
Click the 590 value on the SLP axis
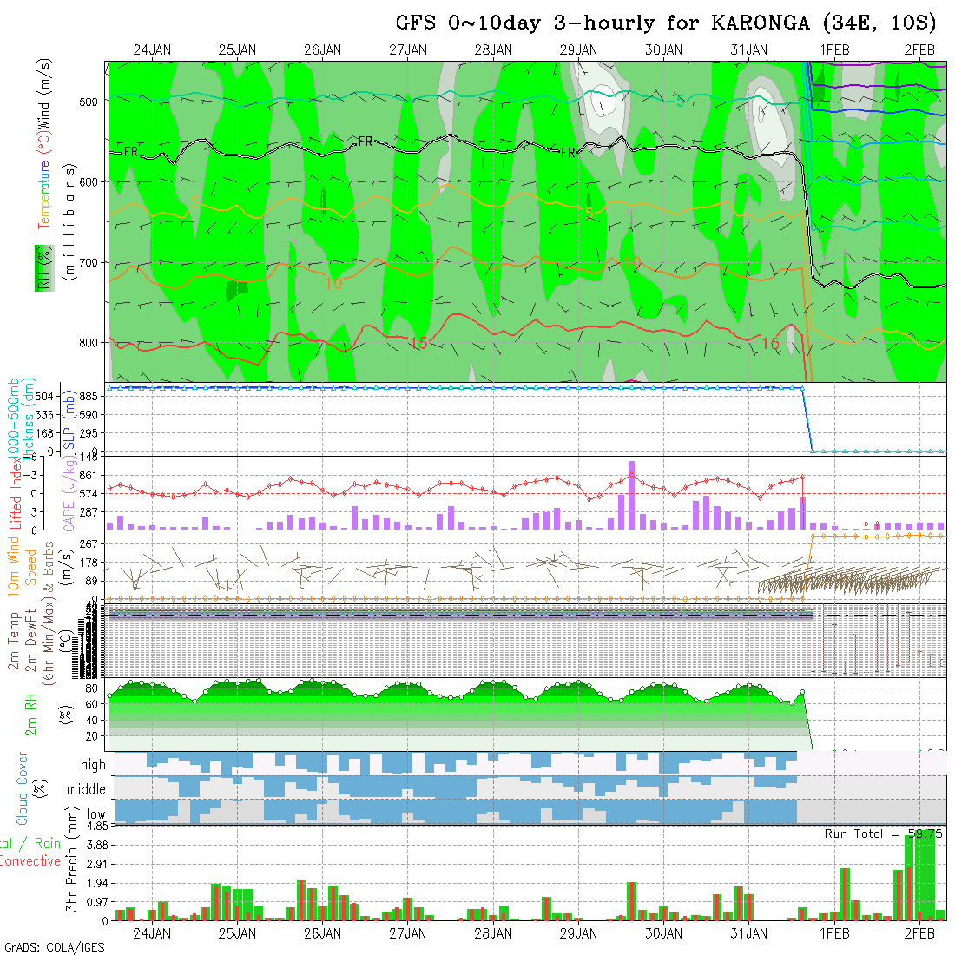coord(89,415)
